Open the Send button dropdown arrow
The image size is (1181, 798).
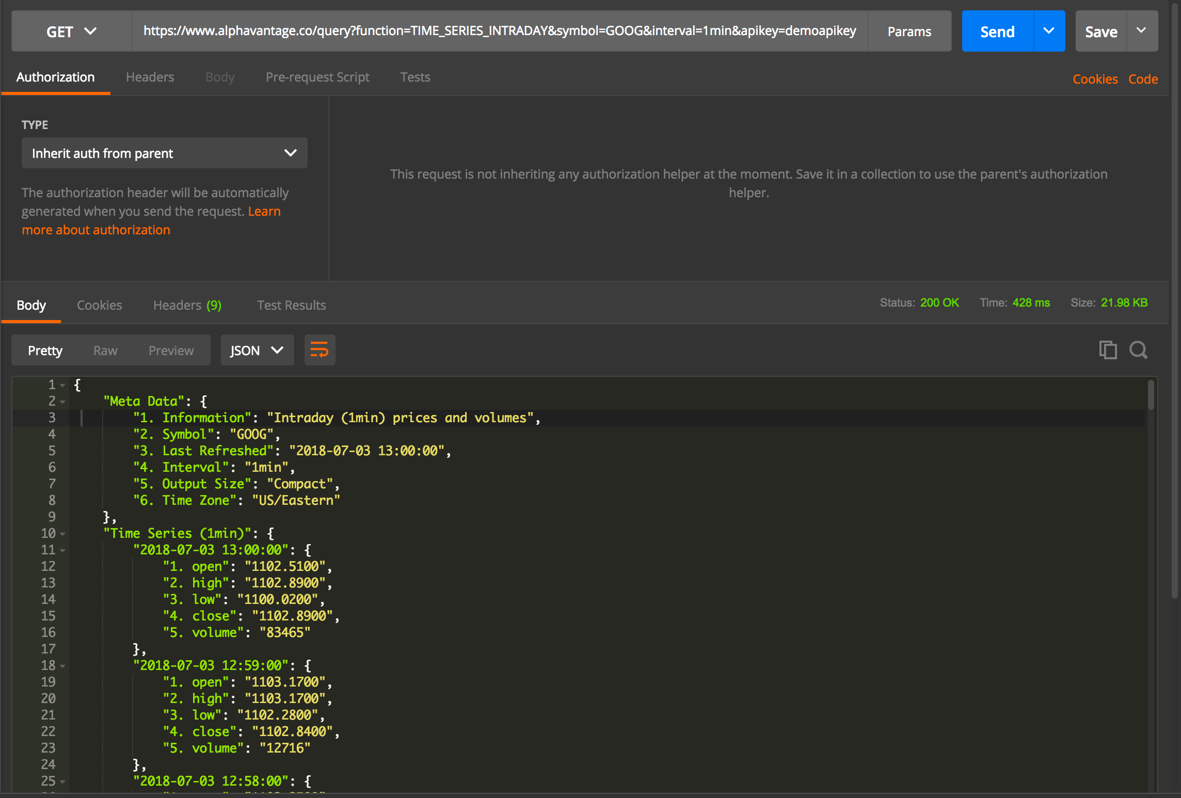(x=1049, y=31)
